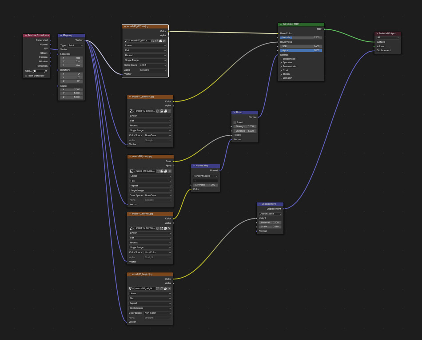This screenshot has width=422, height=340.
Task: Adjust Alpha slider in Principled BSDF
Action: (301, 51)
